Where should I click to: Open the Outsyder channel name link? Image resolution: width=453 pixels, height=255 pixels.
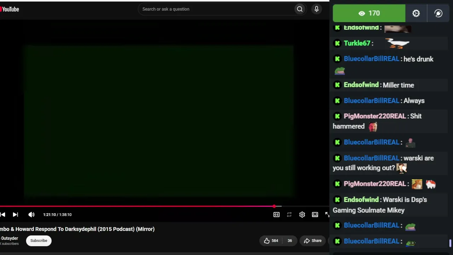[9, 238]
